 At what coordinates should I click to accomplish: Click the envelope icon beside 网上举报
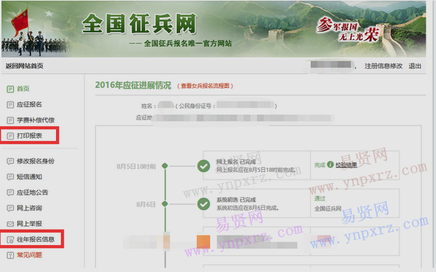(x=10, y=224)
